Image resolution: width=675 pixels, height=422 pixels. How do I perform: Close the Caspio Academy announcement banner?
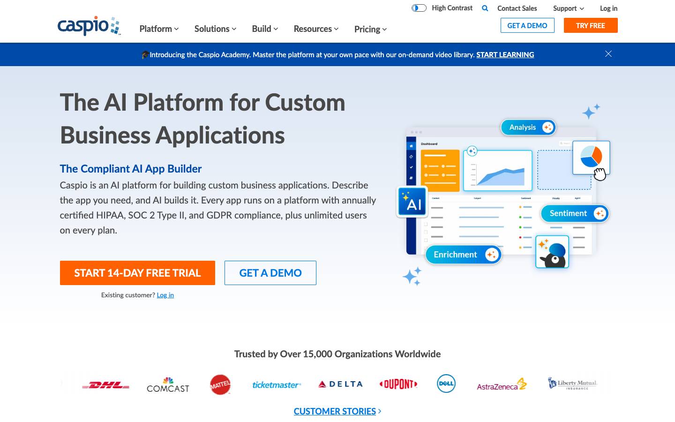[608, 54]
